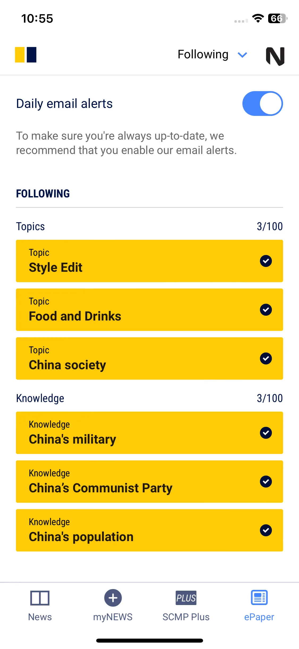Open the profile N avatar icon
This screenshot has width=299, height=649.
point(275,56)
